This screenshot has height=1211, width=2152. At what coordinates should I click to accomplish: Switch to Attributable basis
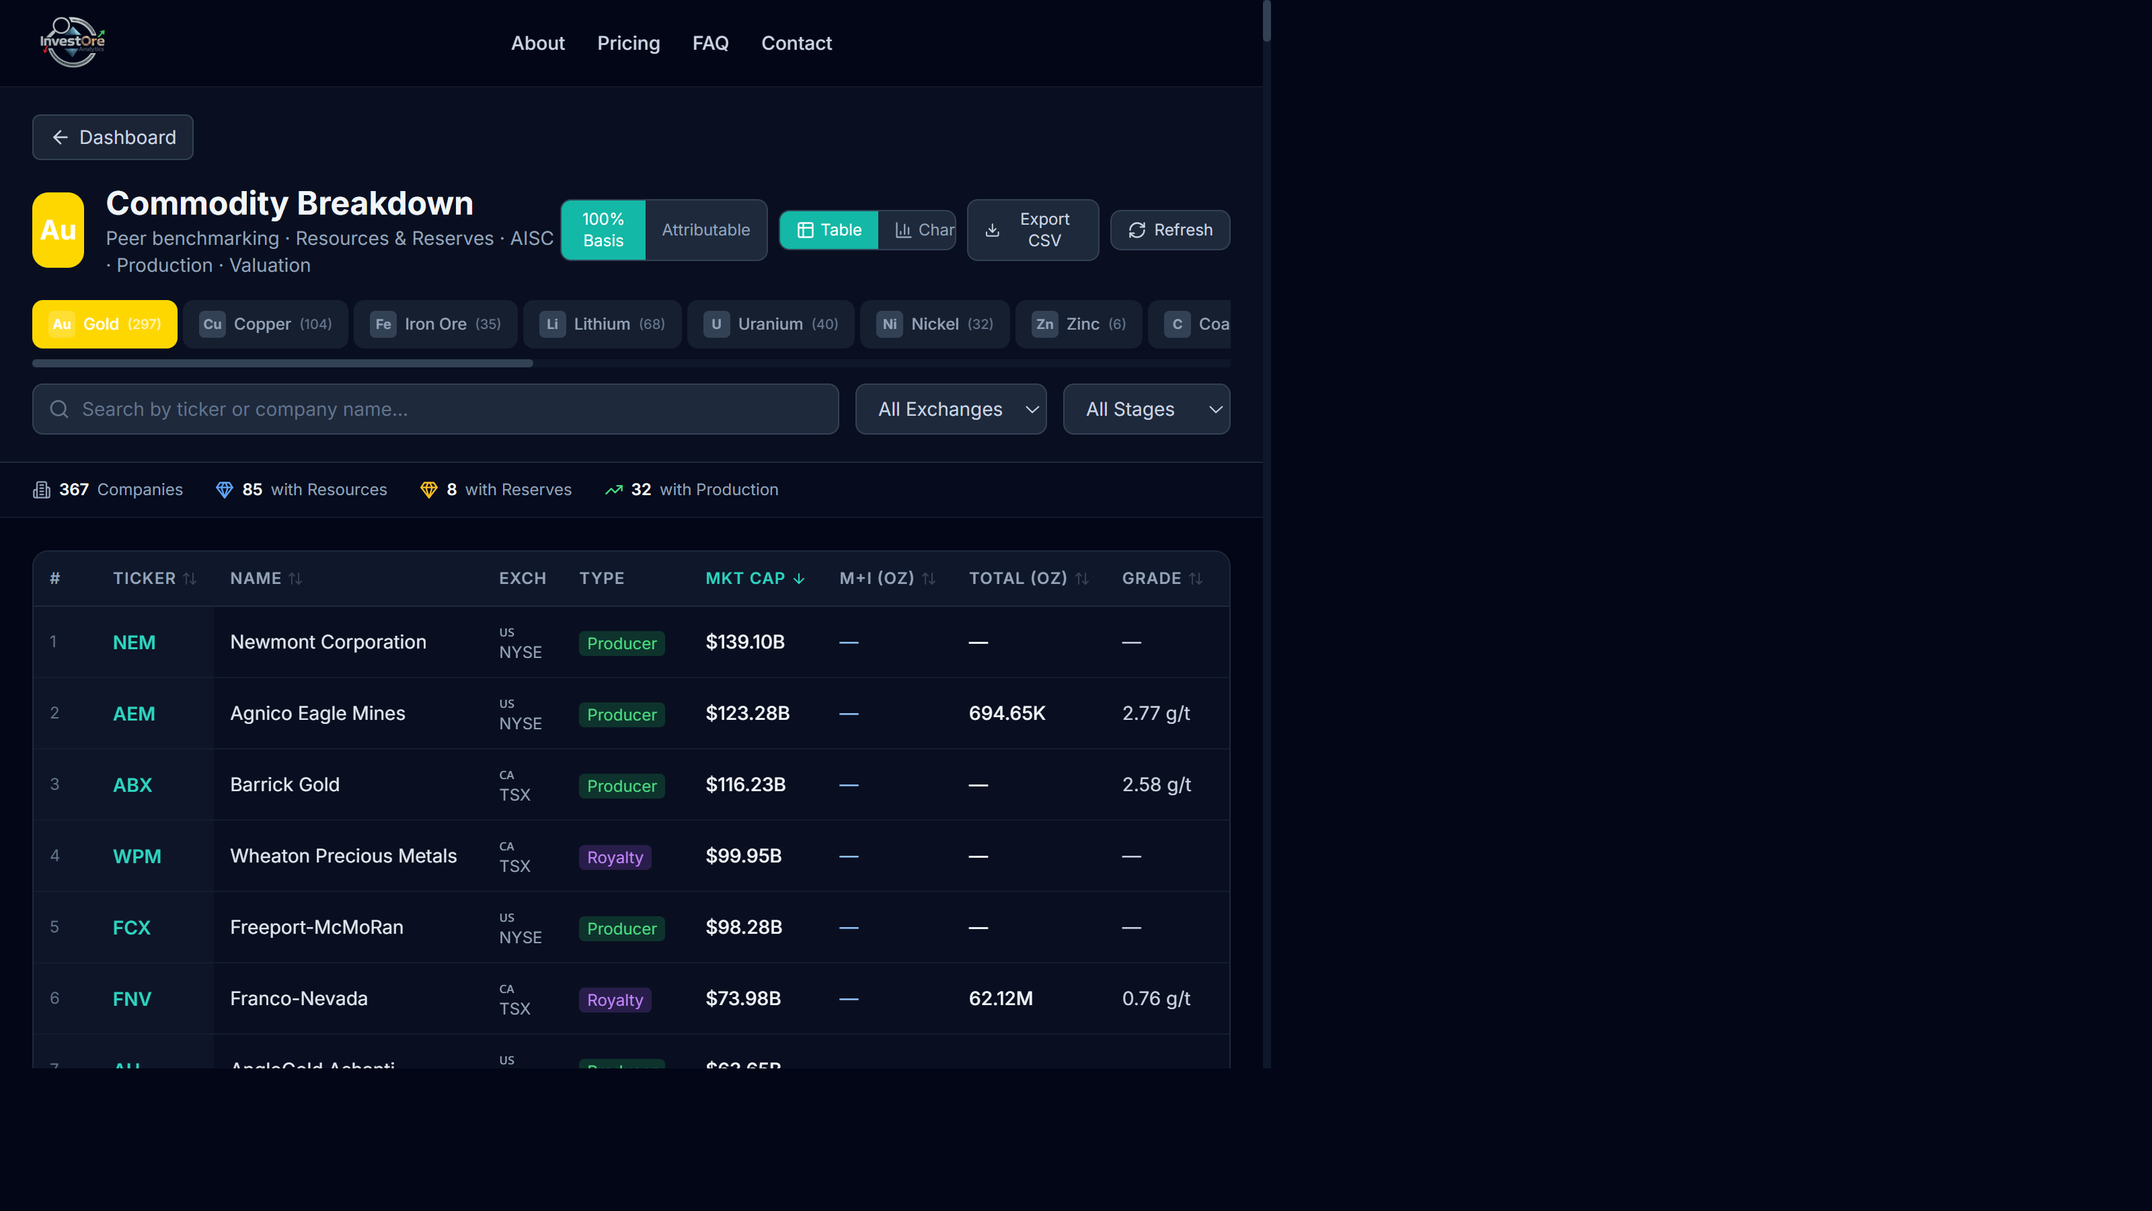(705, 230)
